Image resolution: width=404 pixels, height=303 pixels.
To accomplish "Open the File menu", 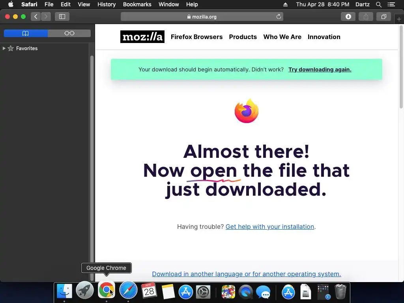I will [49, 4].
